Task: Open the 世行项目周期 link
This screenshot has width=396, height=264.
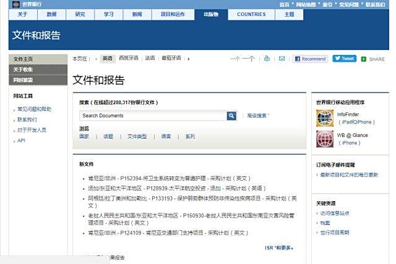Action: [x=335, y=233]
